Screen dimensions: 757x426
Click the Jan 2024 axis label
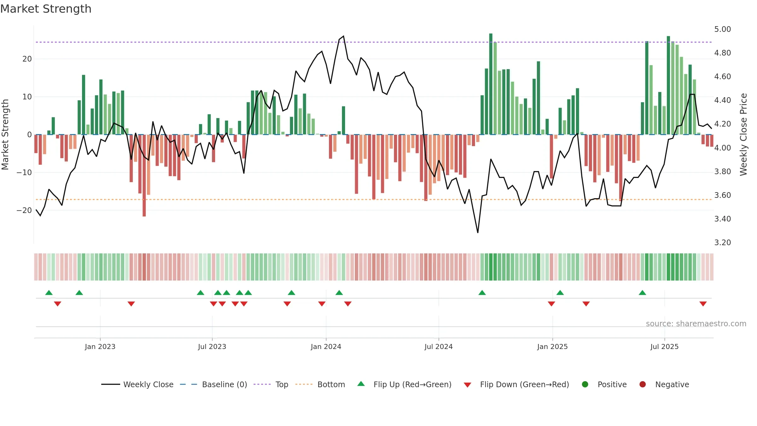click(x=326, y=347)
